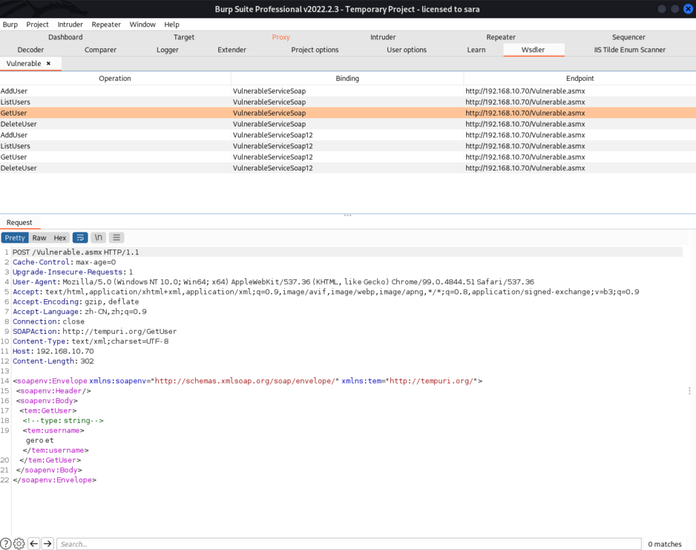Click the username value 'gero et'
This screenshot has width=696, height=550.
point(40,441)
